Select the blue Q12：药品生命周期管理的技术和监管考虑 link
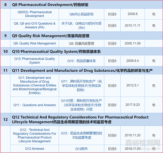The height and width of the screenshot is (153, 163). point(81,135)
